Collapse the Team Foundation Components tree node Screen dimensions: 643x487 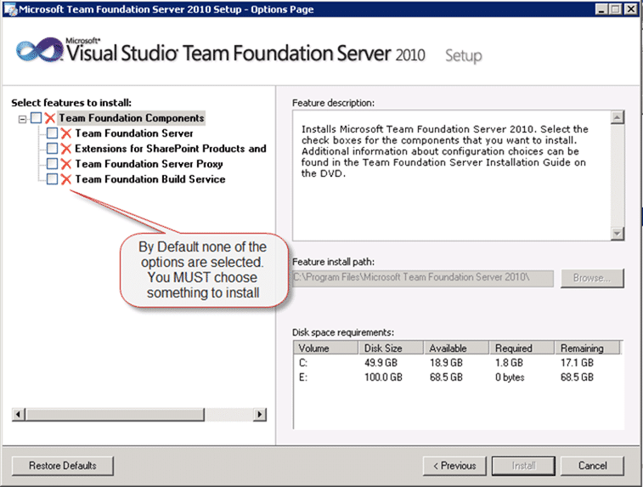click(x=22, y=119)
